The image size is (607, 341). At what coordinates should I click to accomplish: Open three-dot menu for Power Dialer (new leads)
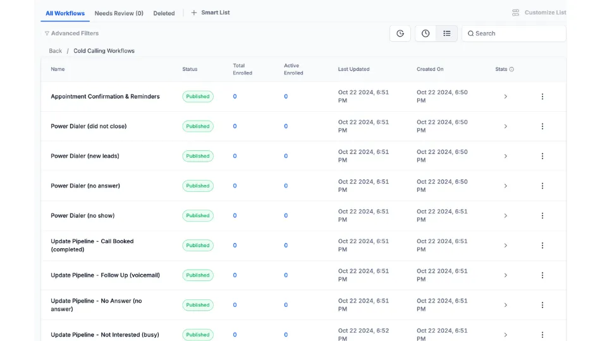(543, 156)
